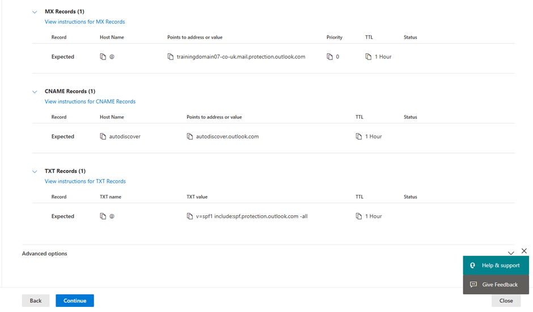Open View instructions for CNAME Records
Viewport: 533px width, 312px height.
(x=90, y=101)
